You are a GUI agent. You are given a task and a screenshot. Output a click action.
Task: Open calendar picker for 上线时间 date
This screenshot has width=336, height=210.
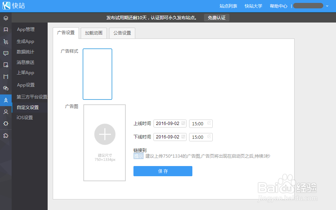(x=183, y=123)
